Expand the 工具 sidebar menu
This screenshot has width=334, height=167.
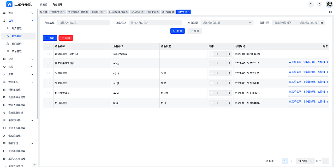(18, 74)
